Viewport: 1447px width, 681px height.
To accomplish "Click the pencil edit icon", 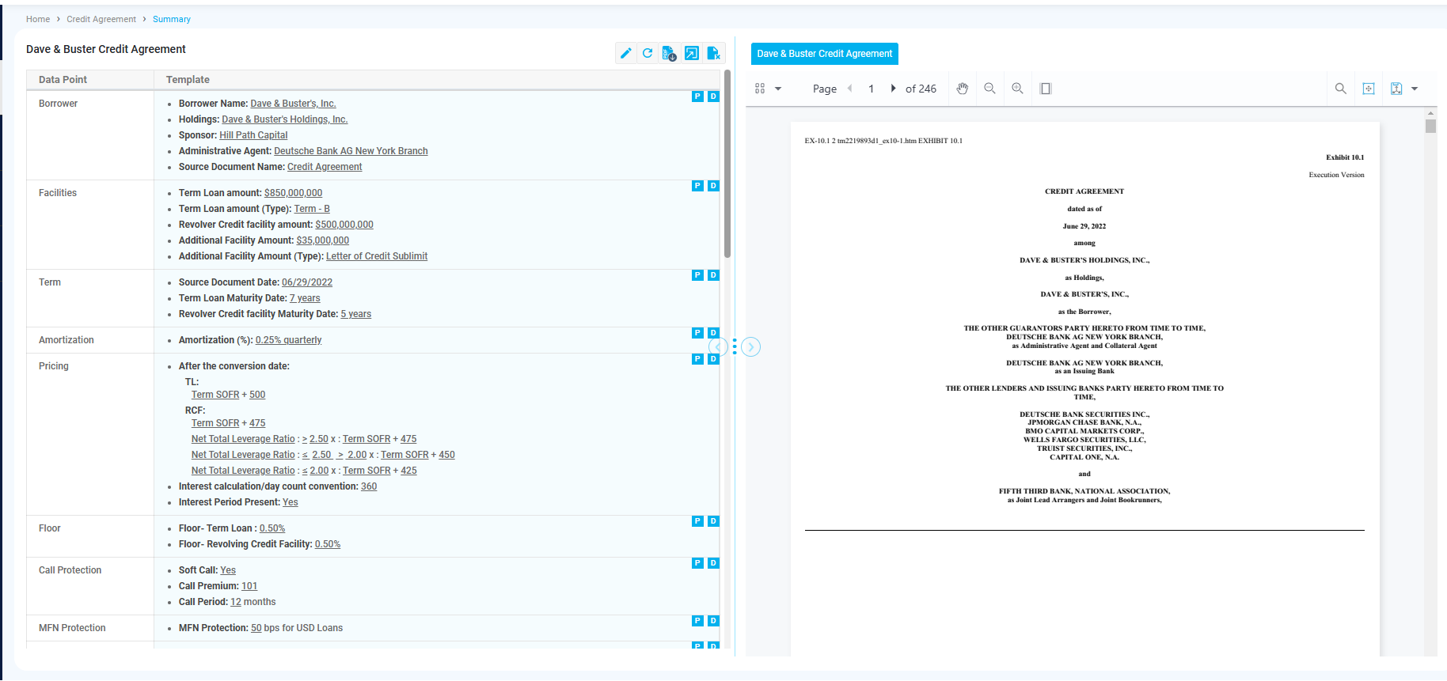I will (625, 53).
